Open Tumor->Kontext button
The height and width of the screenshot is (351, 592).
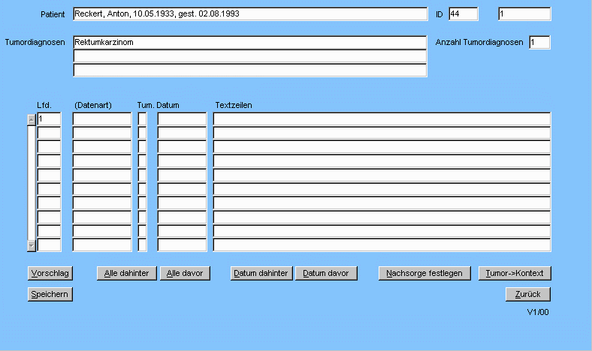(515, 274)
